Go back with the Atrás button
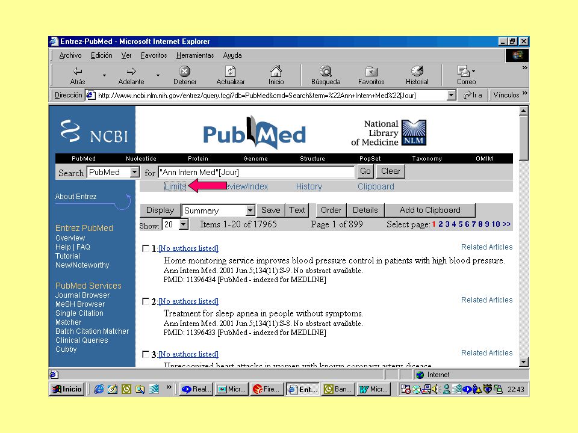The width and height of the screenshot is (578, 433). [78, 76]
